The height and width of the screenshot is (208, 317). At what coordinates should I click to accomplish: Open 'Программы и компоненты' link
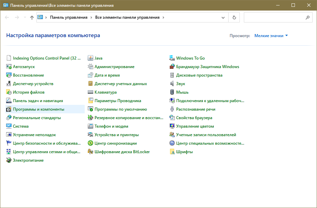tap(38, 109)
